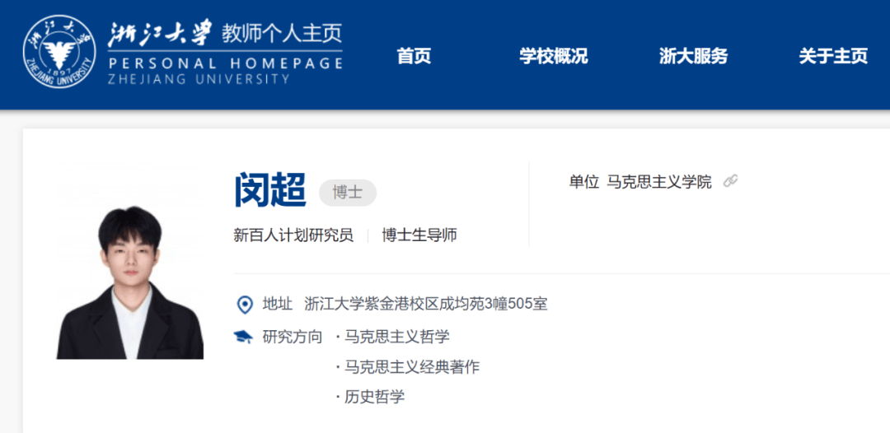Viewport: 890px width, 433px height.
Task: Select the 浙大服务 navigation item
Action: (x=693, y=57)
